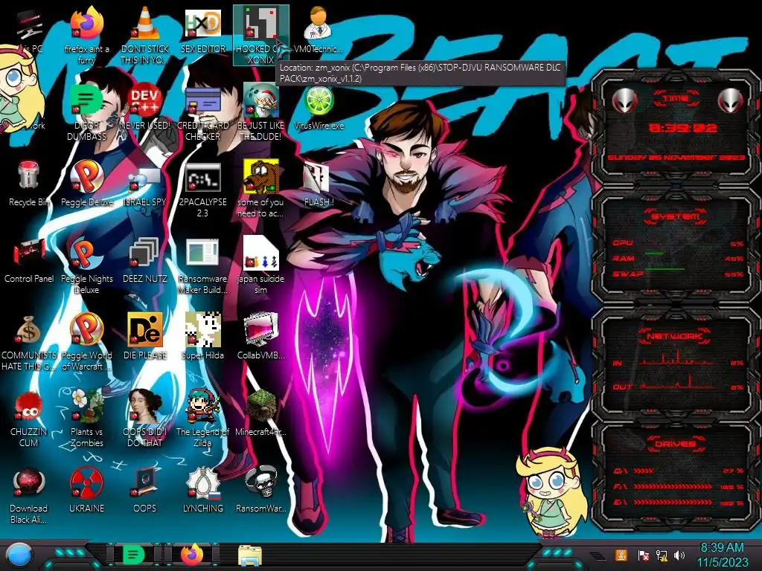Open the Start orb on the taskbar
This screenshot has width=762, height=571.
click(x=19, y=555)
